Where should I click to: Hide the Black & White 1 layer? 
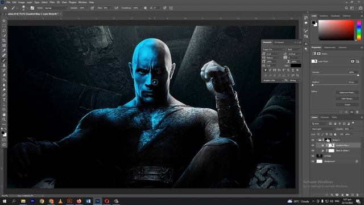[313, 151]
